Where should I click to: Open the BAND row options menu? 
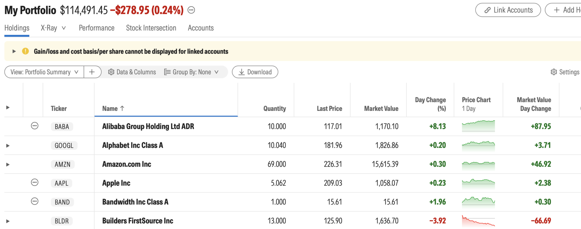click(35, 201)
